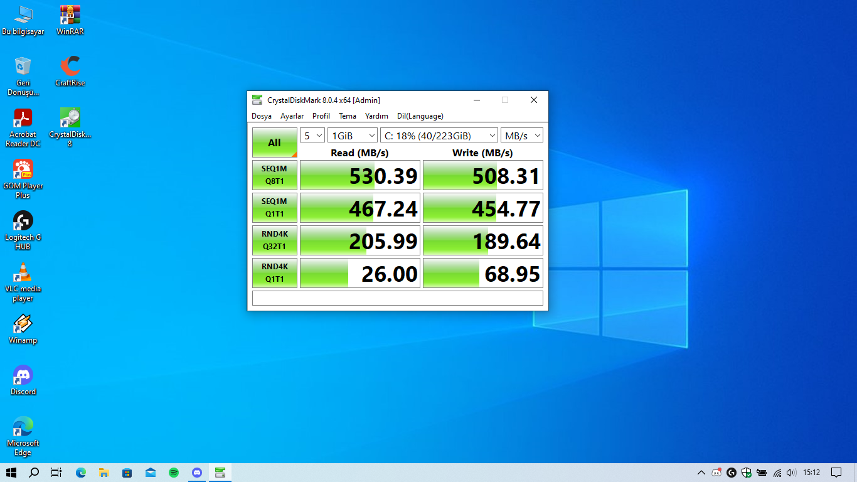
Task: Launch Edge from the taskbar
Action: (x=81, y=473)
